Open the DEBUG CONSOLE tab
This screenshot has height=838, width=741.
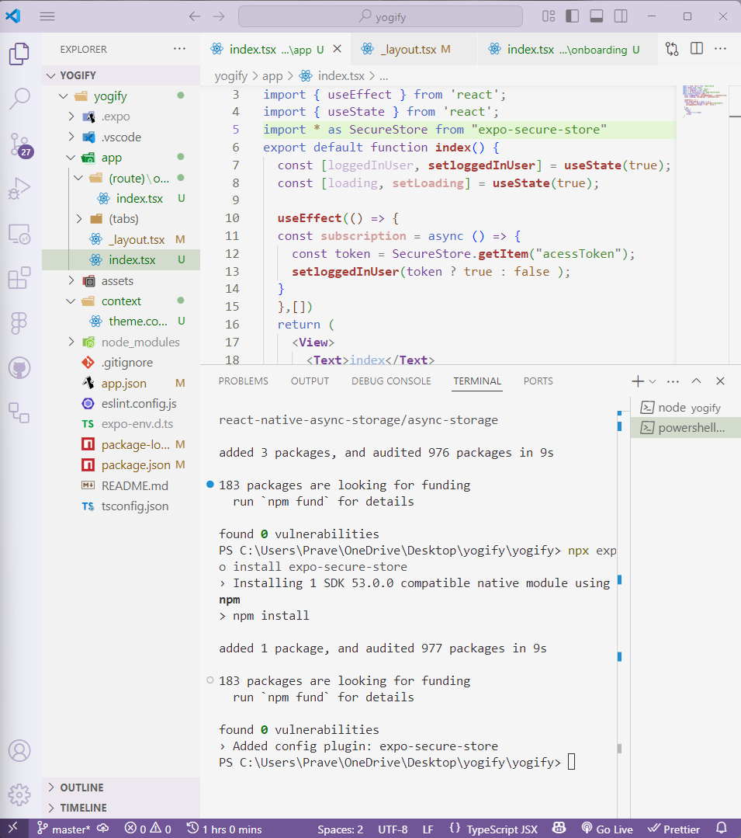click(391, 381)
